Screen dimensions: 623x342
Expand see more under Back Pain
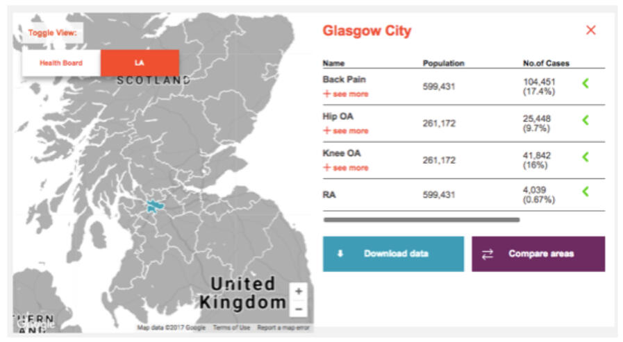point(346,94)
